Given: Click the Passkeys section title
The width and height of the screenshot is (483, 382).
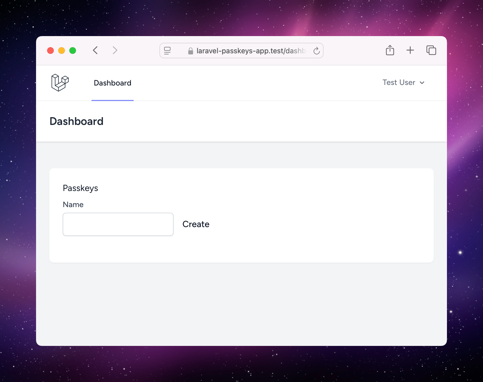Looking at the screenshot, I should tap(80, 188).
